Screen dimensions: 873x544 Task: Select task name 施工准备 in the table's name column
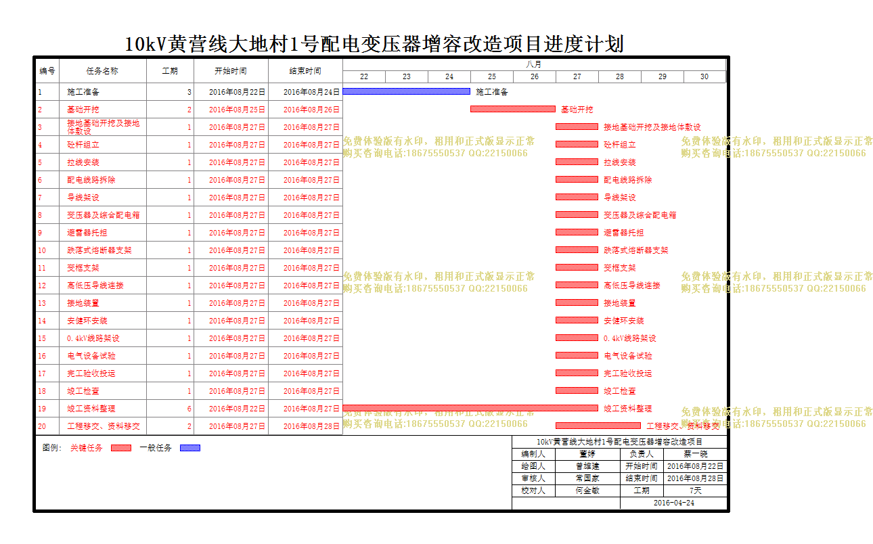click(x=83, y=92)
